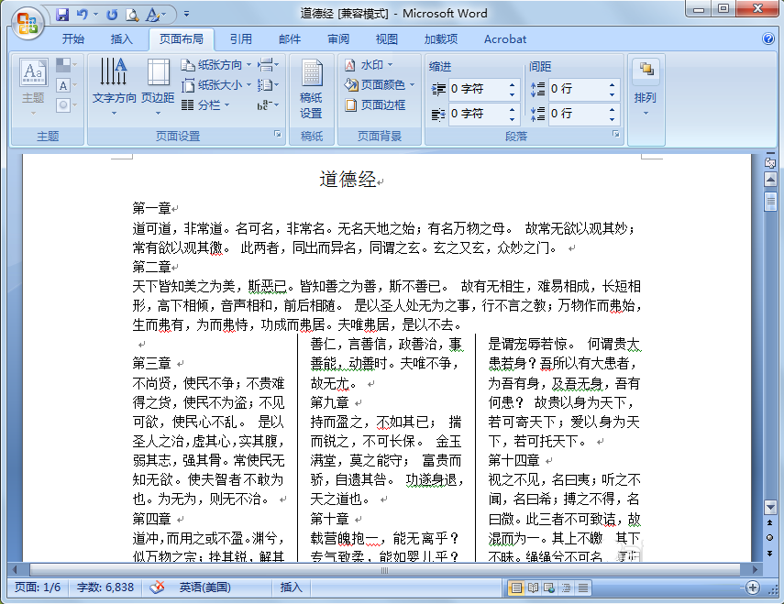Click the proofing errors icon in status bar
The width and height of the screenshot is (784, 604).
coord(157,588)
